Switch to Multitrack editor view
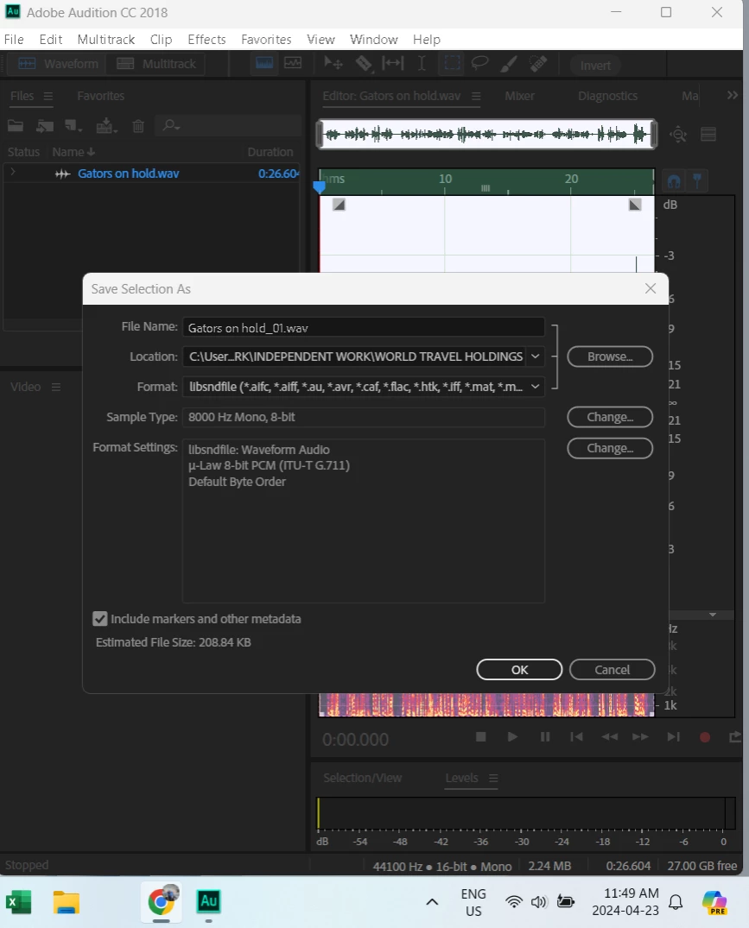 [156, 64]
